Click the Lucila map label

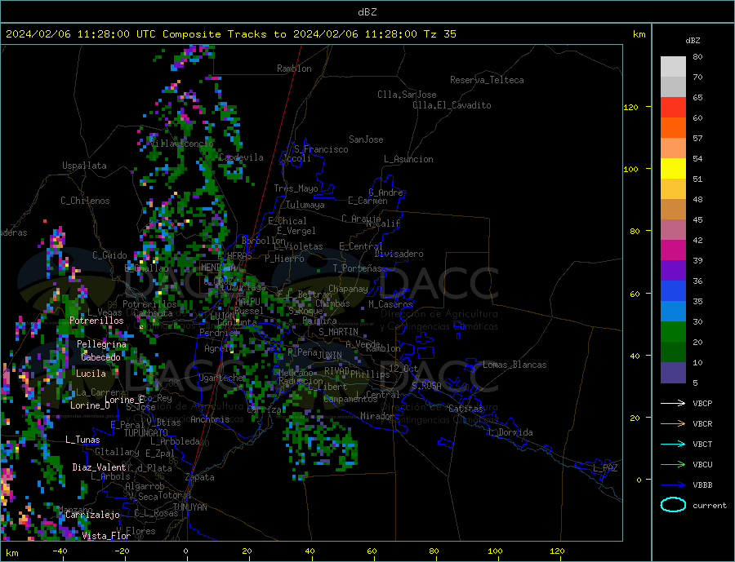(91, 374)
